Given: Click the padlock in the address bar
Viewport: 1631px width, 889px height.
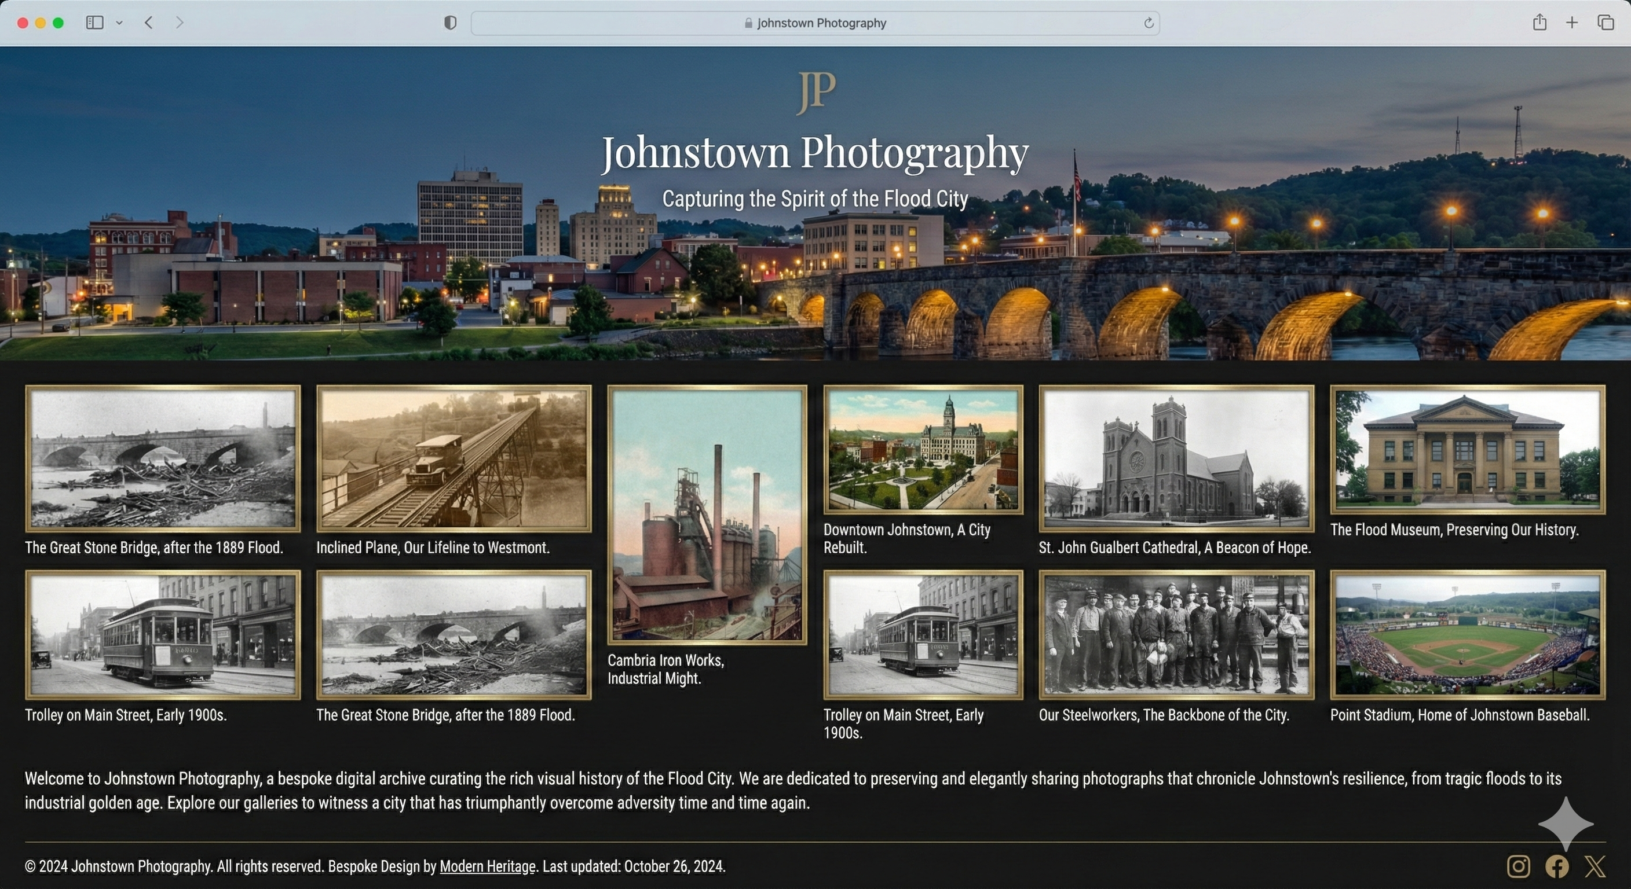Looking at the screenshot, I should 748,23.
